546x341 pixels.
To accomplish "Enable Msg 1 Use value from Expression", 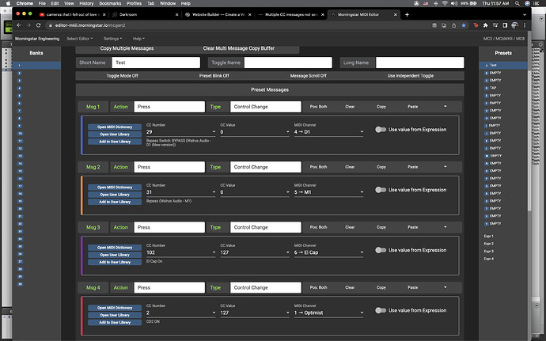I will (x=381, y=130).
